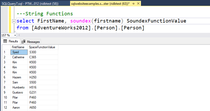Select row header number 1
The height and width of the screenshot is (111, 210).
coord(6,52)
